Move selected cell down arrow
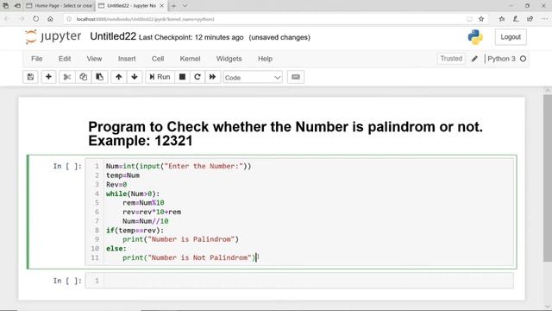 click(x=135, y=77)
